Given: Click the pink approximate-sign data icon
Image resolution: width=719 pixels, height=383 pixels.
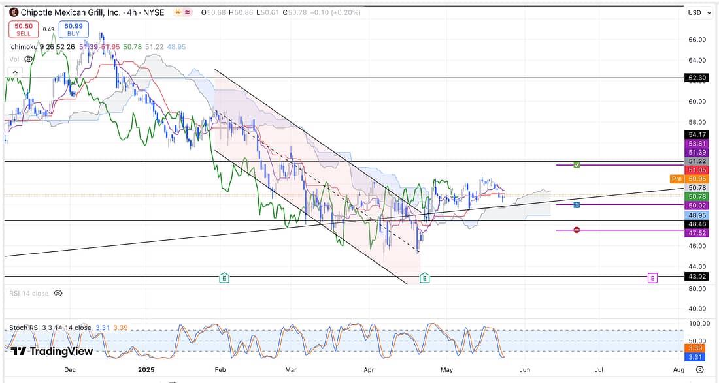Looking at the screenshot, I should [x=188, y=12].
